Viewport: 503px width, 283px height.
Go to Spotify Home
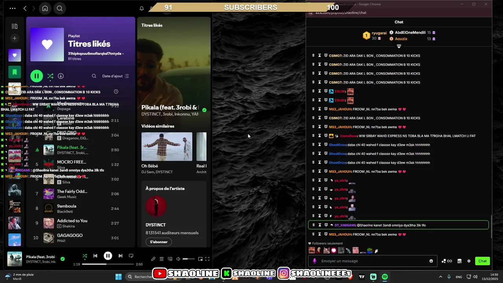coord(45,8)
